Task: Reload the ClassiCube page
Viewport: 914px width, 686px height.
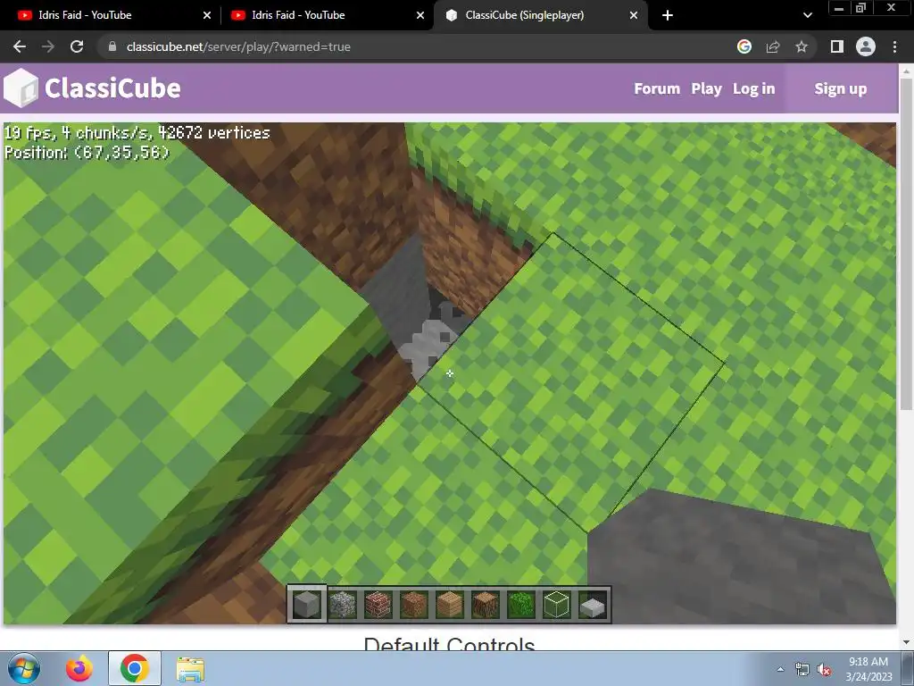Action: coord(77,46)
